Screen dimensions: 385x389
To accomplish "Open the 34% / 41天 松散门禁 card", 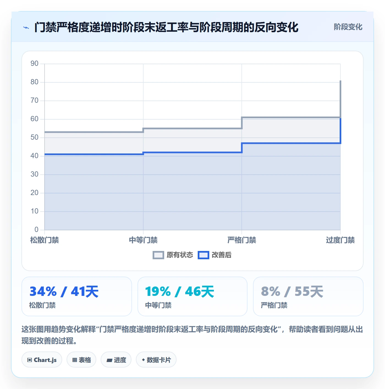I will [x=77, y=296].
